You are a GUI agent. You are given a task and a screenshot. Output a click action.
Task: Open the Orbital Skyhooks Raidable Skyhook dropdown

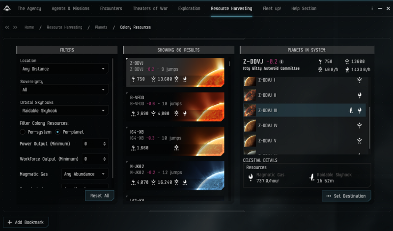click(64, 111)
